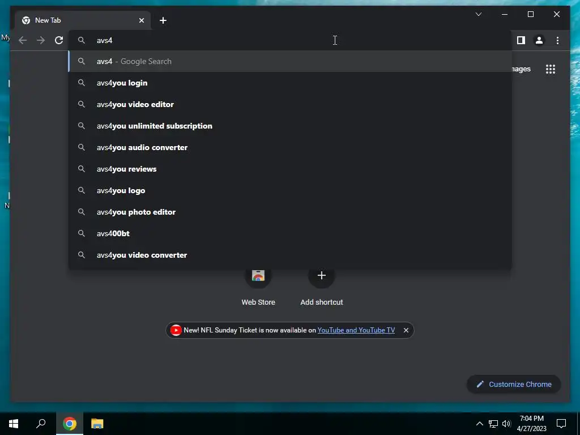Open Windows taskbar search
The image size is (580, 435).
coord(41,424)
